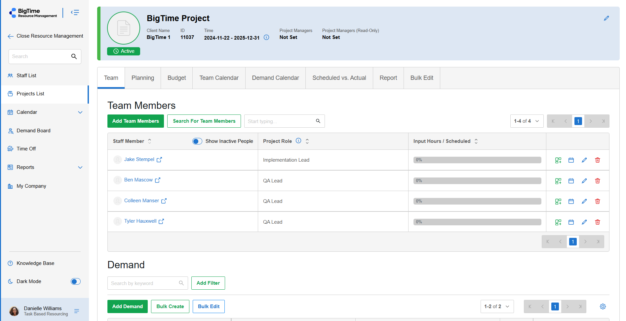Click the add allocation icon for Tyler Hauxwell

pyautogui.click(x=558, y=222)
